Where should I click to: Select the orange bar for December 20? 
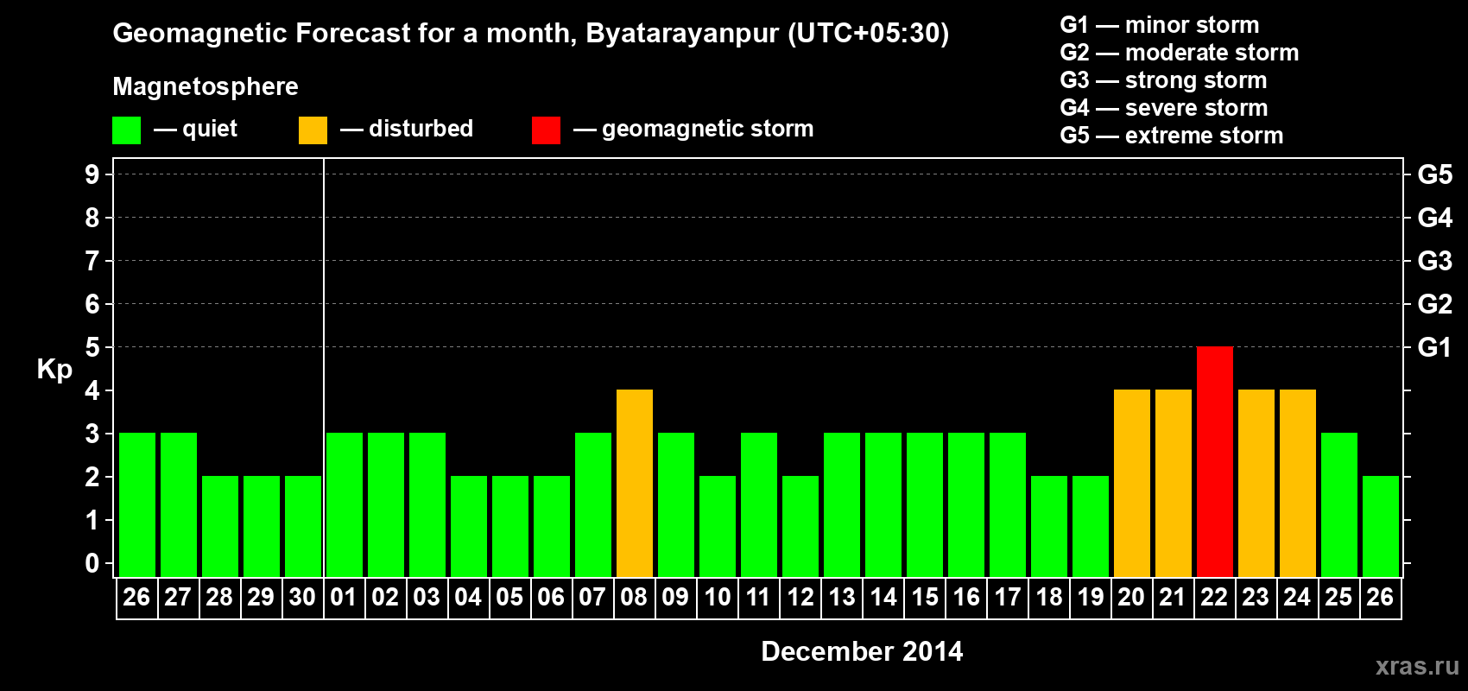pos(1132,483)
